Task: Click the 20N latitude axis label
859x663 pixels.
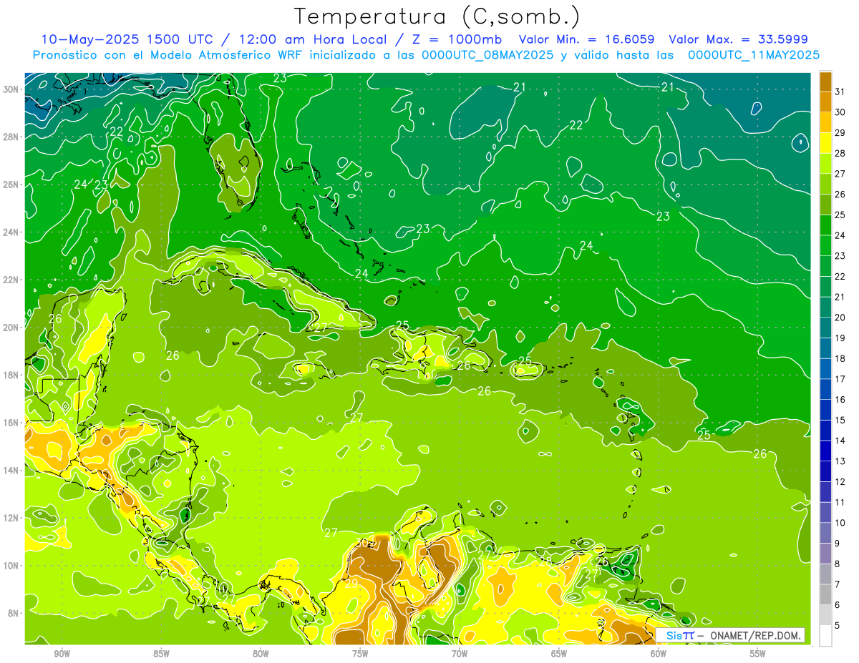Action: (x=11, y=328)
